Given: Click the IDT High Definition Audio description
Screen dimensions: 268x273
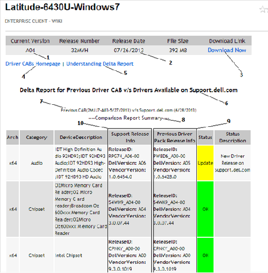Looking at the screenshot, I should [x=81, y=163].
